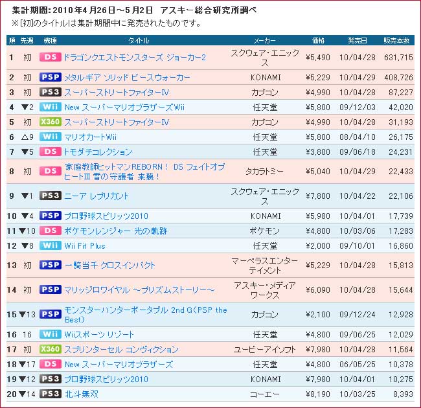Viewport: 421px width, 408px height.
Task: Click the 先週 column header
Action: (27, 41)
